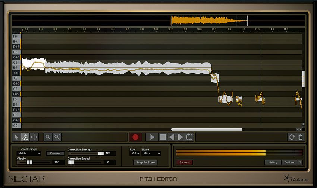Click the Snap To Scale button
This screenshot has height=188, width=317.
tap(145, 162)
